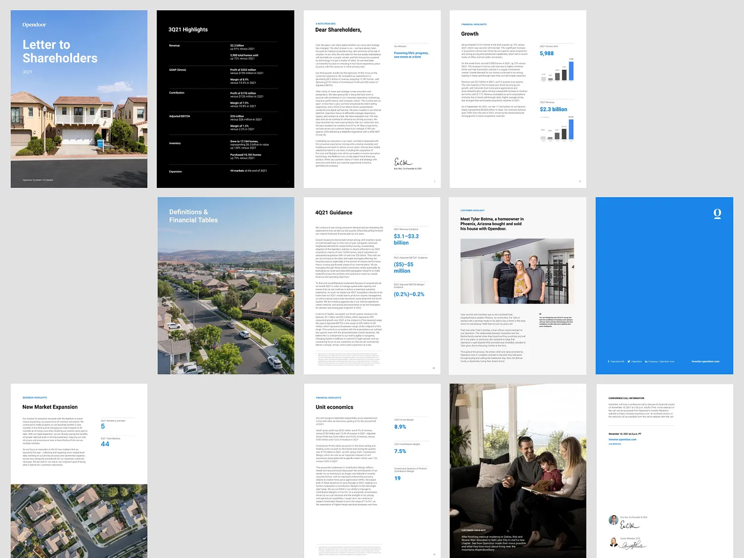Click the Opendoor wordmark on the cover page

click(33, 25)
